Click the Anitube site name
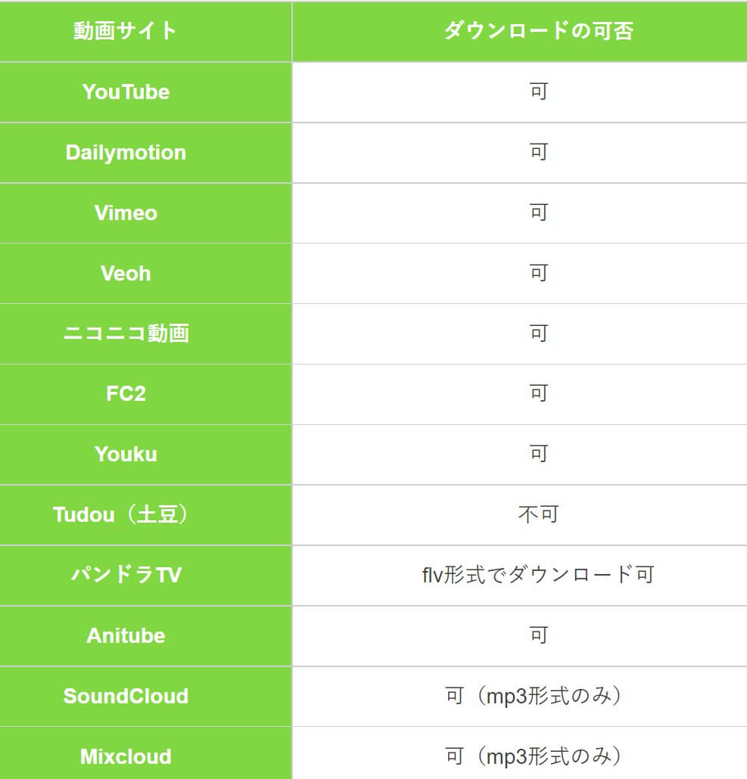 126,636
